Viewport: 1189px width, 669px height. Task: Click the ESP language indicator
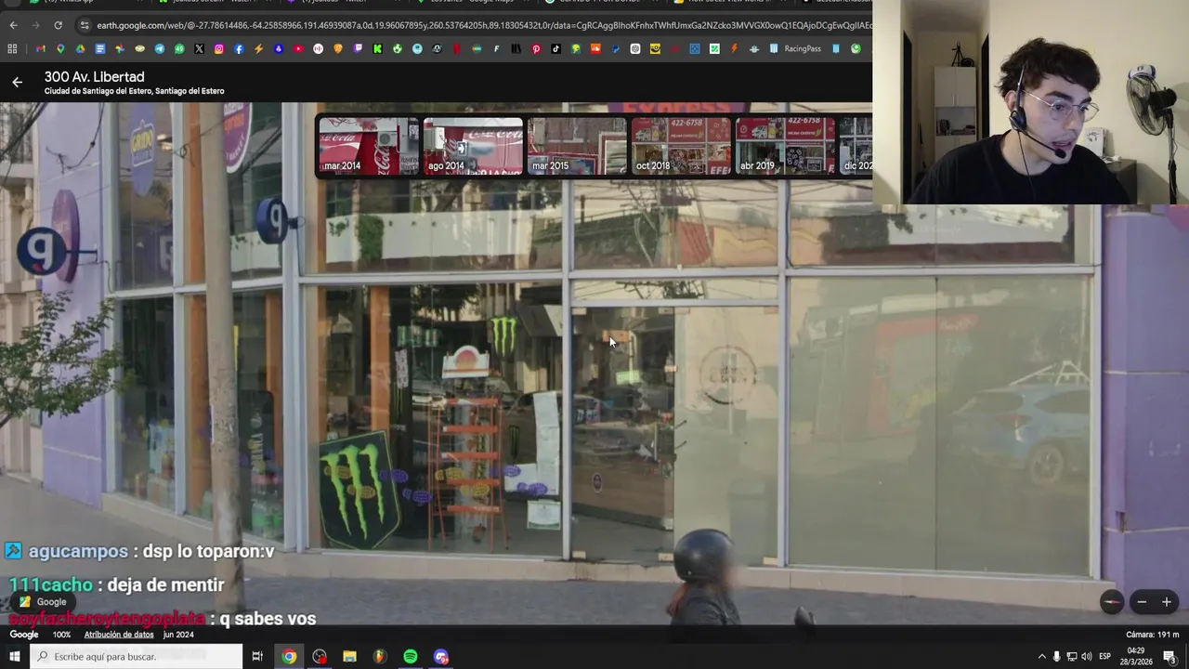coord(1104,656)
